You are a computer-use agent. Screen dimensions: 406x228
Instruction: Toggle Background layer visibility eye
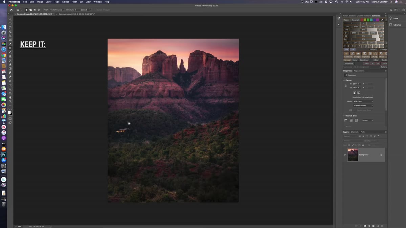pyautogui.click(x=345, y=155)
